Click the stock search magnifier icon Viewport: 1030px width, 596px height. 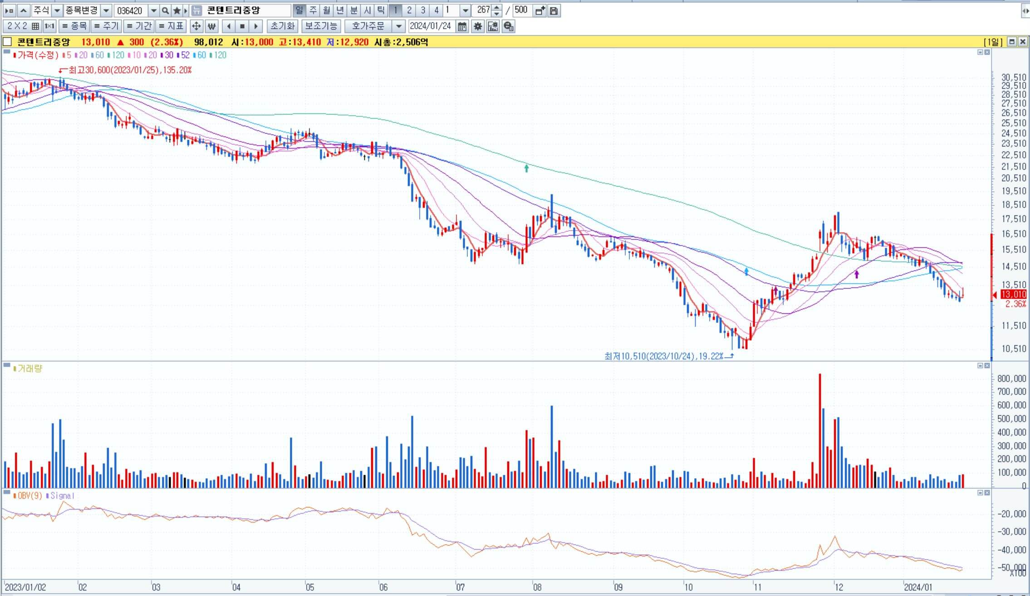(165, 10)
